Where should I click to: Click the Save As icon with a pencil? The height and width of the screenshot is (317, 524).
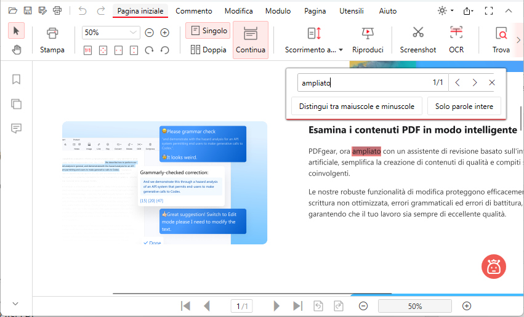click(42, 10)
